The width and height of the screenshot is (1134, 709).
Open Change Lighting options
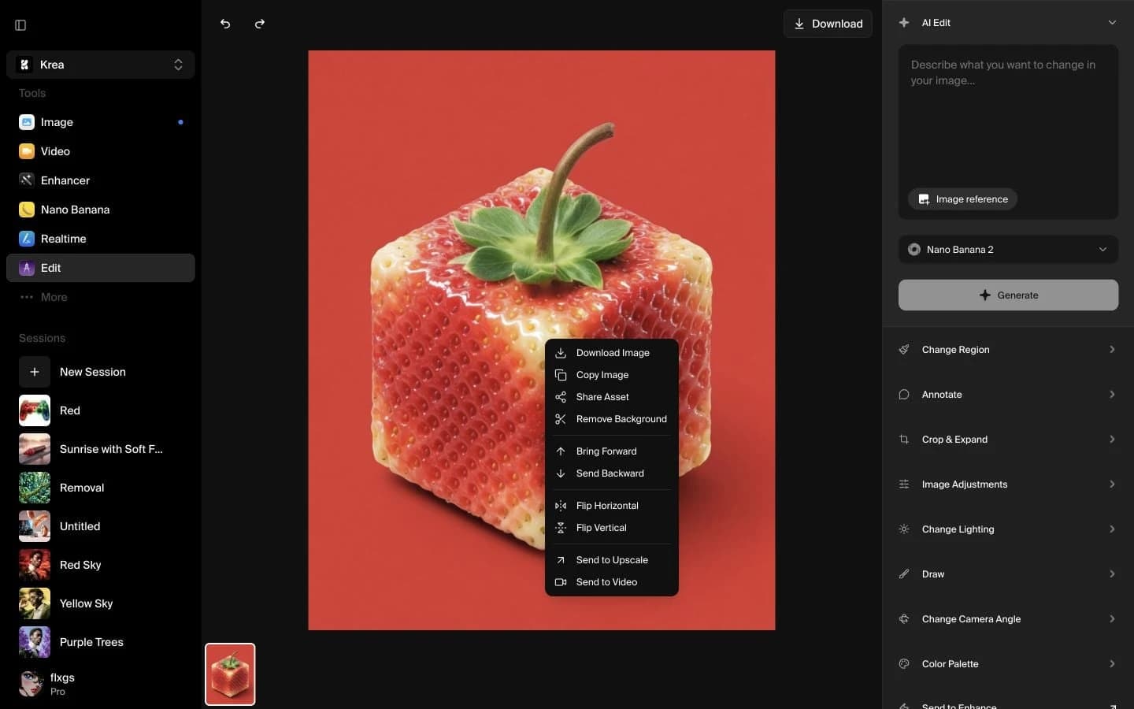click(1008, 529)
